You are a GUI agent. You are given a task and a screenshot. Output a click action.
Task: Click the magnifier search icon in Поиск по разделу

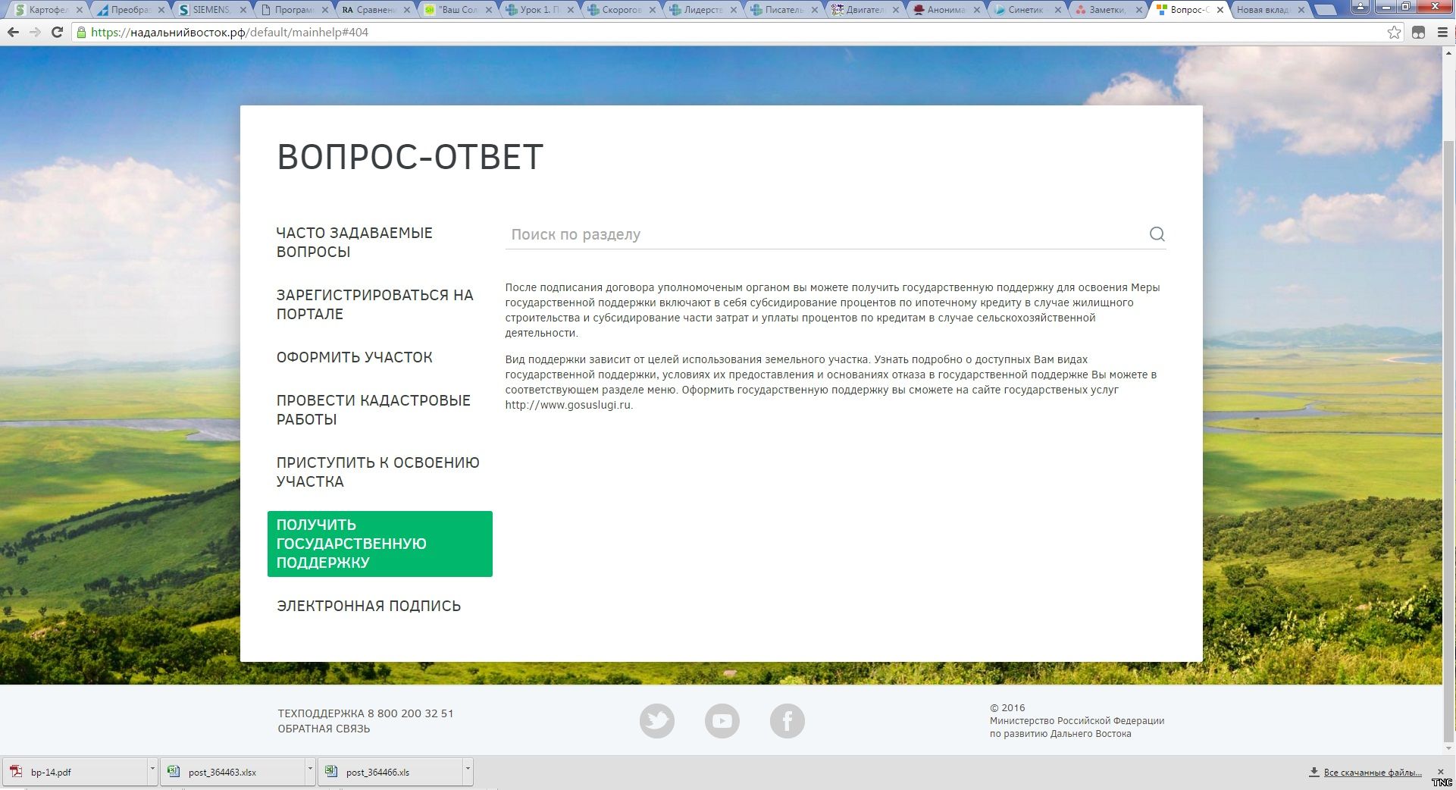click(x=1157, y=234)
